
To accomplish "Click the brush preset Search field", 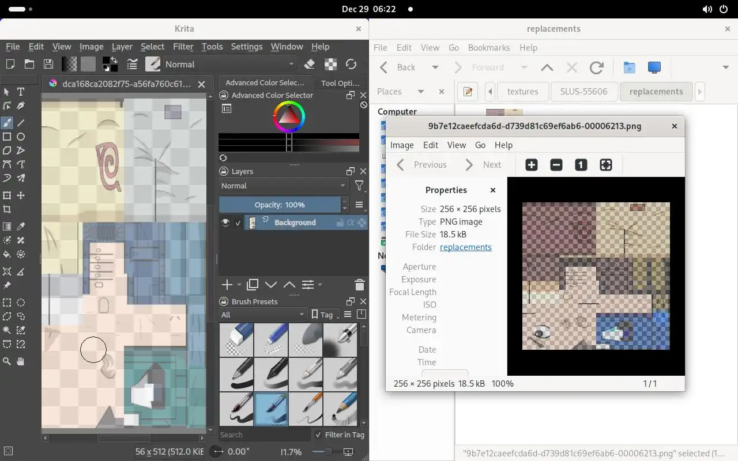I will tap(263, 434).
